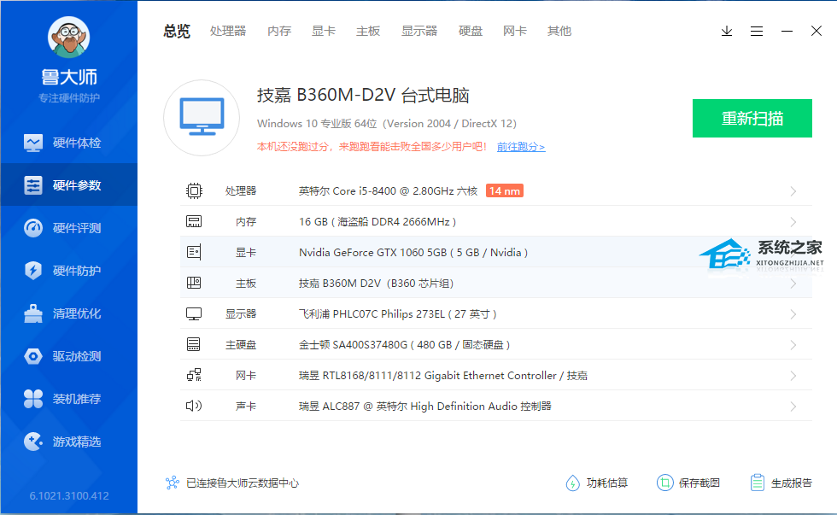The width and height of the screenshot is (837, 515).
Task: Click the memory module icon
Action: (194, 221)
